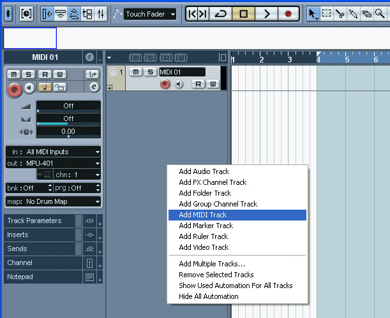
Task: Choose Add MIDI Track highlighted menu item
Action: 237,215
